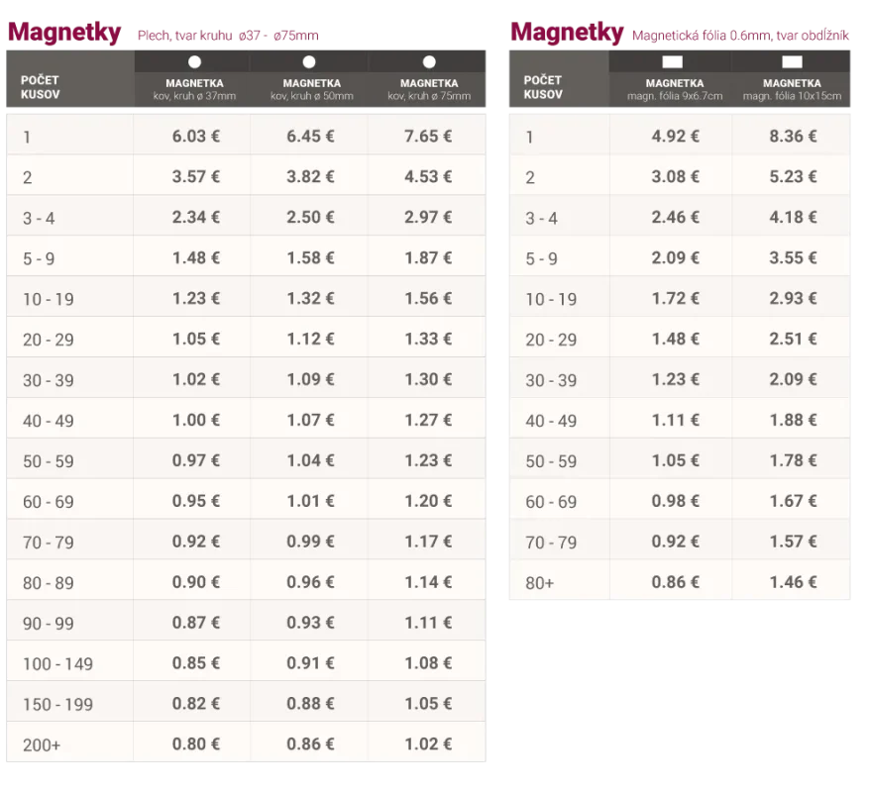Select the '200+' quantity row in left table

41,742
